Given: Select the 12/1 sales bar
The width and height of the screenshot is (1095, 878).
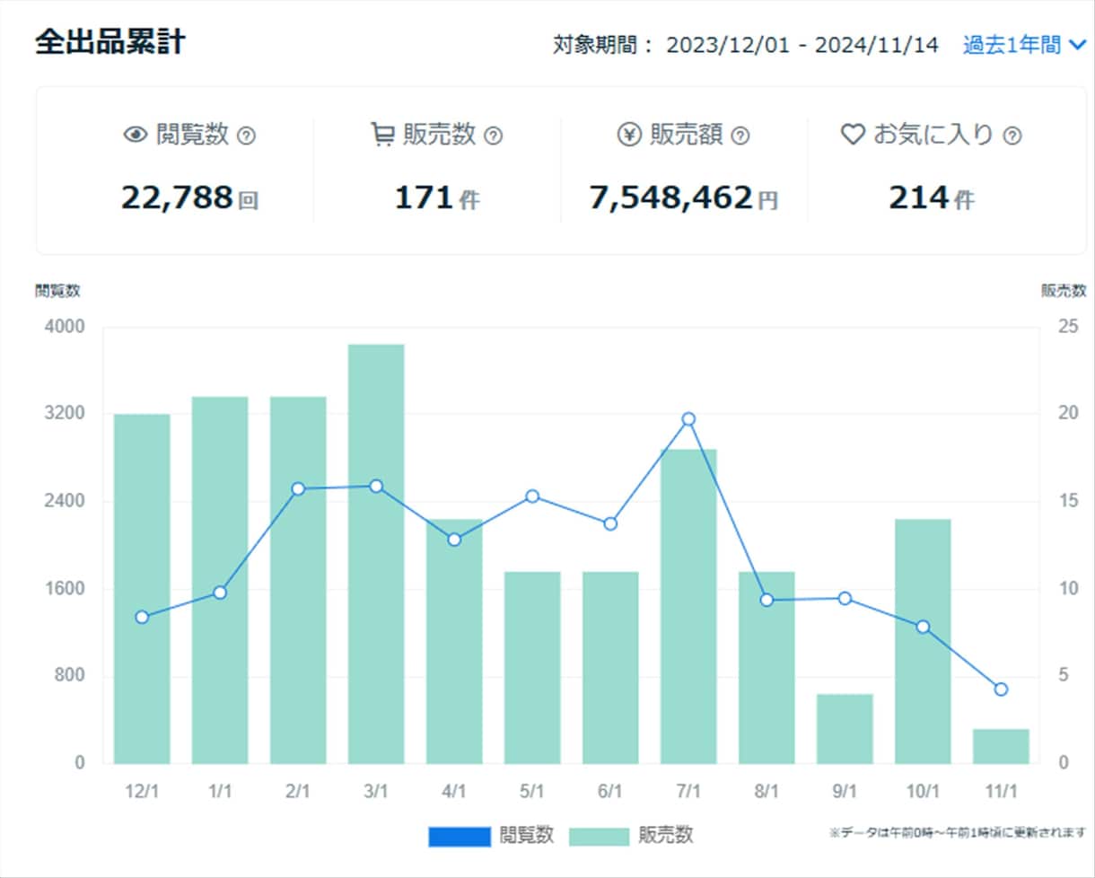Looking at the screenshot, I should pyautogui.click(x=142, y=589).
